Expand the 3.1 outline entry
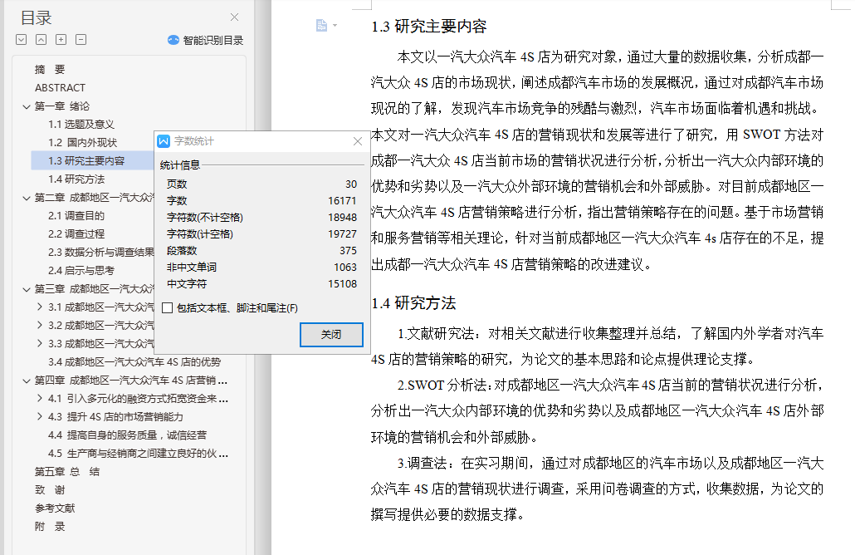The width and height of the screenshot is (855, 555). pyautogui.click(x=39, y=307)
